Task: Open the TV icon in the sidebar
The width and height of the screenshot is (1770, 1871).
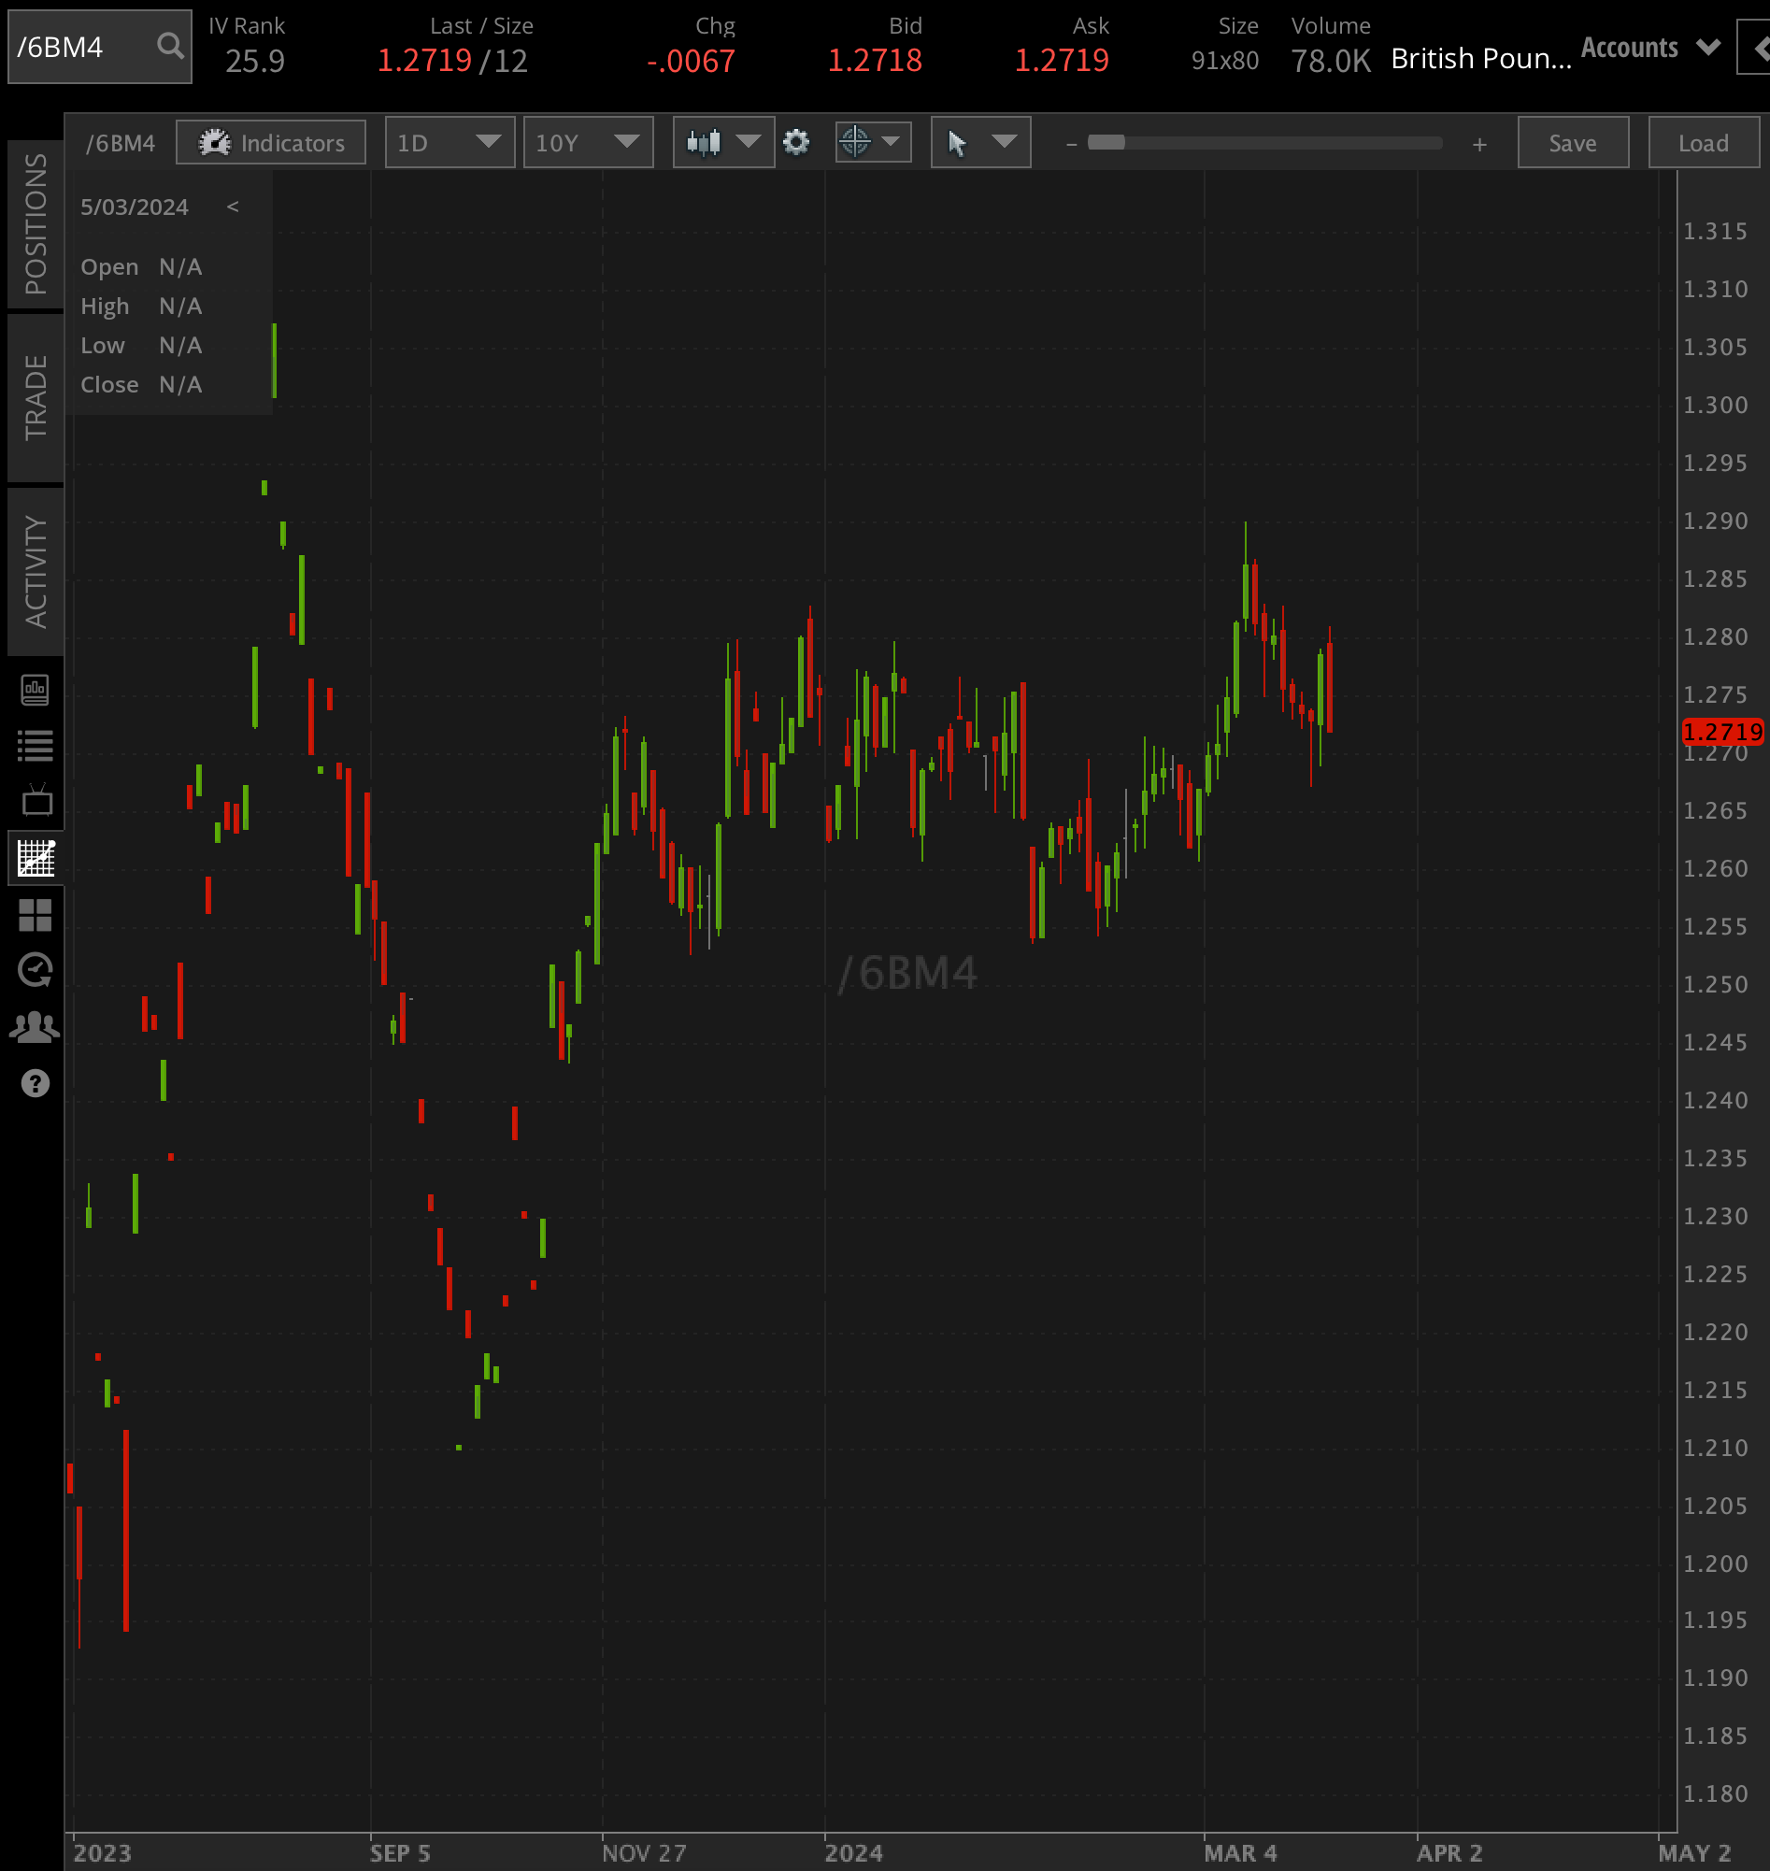Action: (x=36, y=800)
